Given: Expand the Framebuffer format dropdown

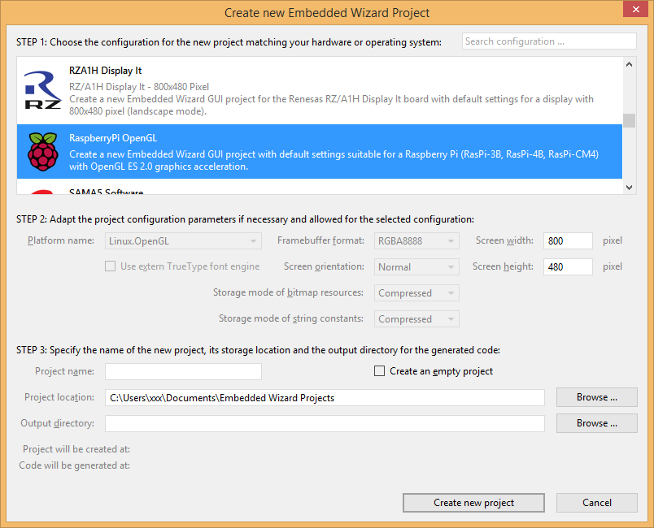Looking at the screenshot, I should [x=417, y=241].
